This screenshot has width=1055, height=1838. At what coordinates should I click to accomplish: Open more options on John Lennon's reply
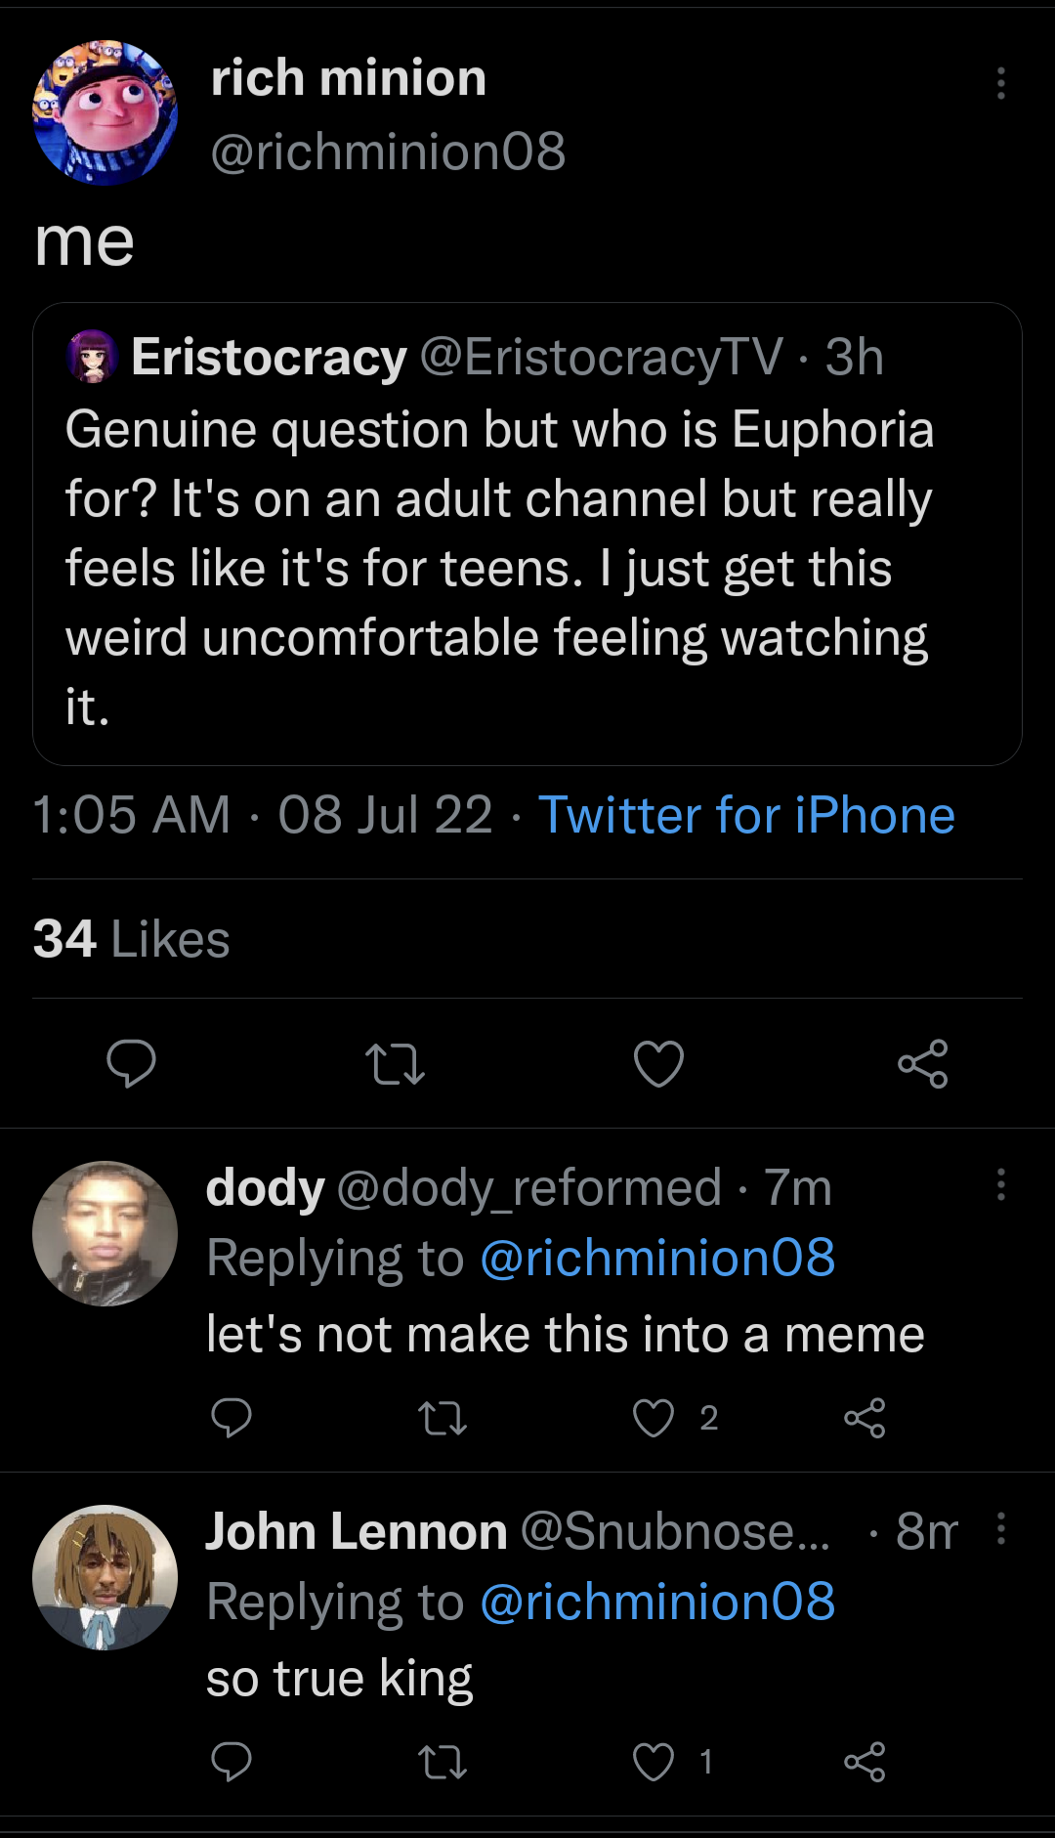tap(1000, 1528)
